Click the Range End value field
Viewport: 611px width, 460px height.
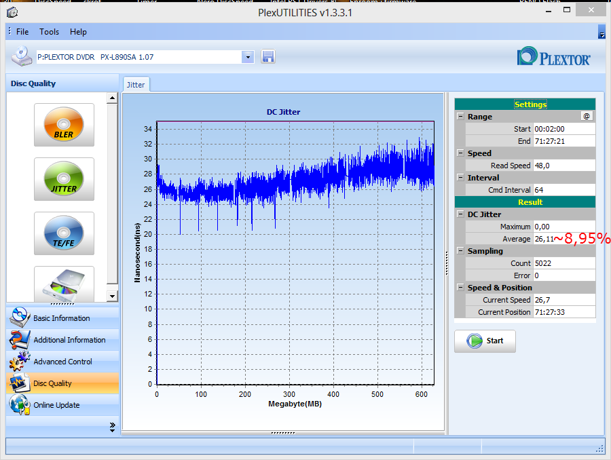[x=564, y=141]
